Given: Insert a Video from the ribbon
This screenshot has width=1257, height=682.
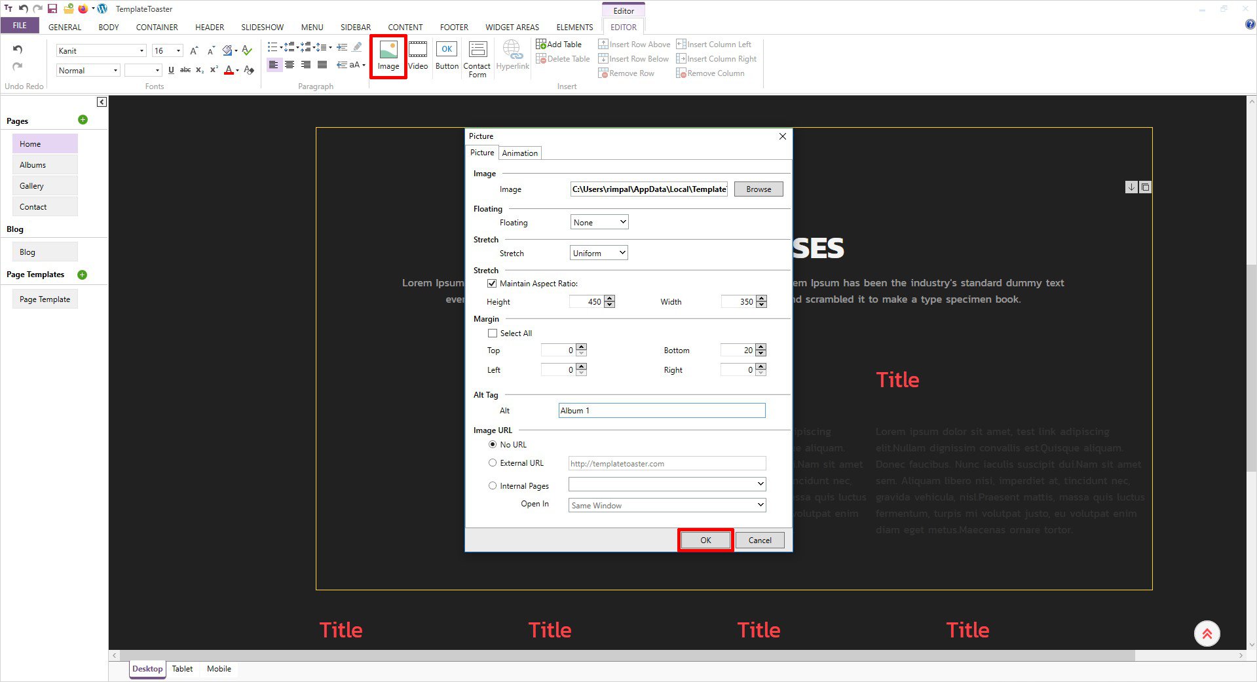Looking at the screenshot, I should click(x=417, y=56).
